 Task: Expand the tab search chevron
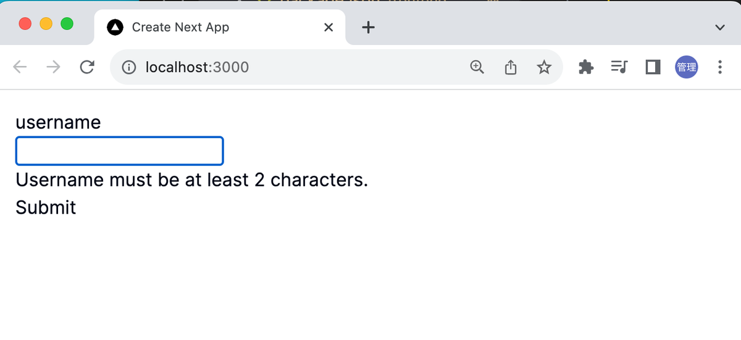719,27
